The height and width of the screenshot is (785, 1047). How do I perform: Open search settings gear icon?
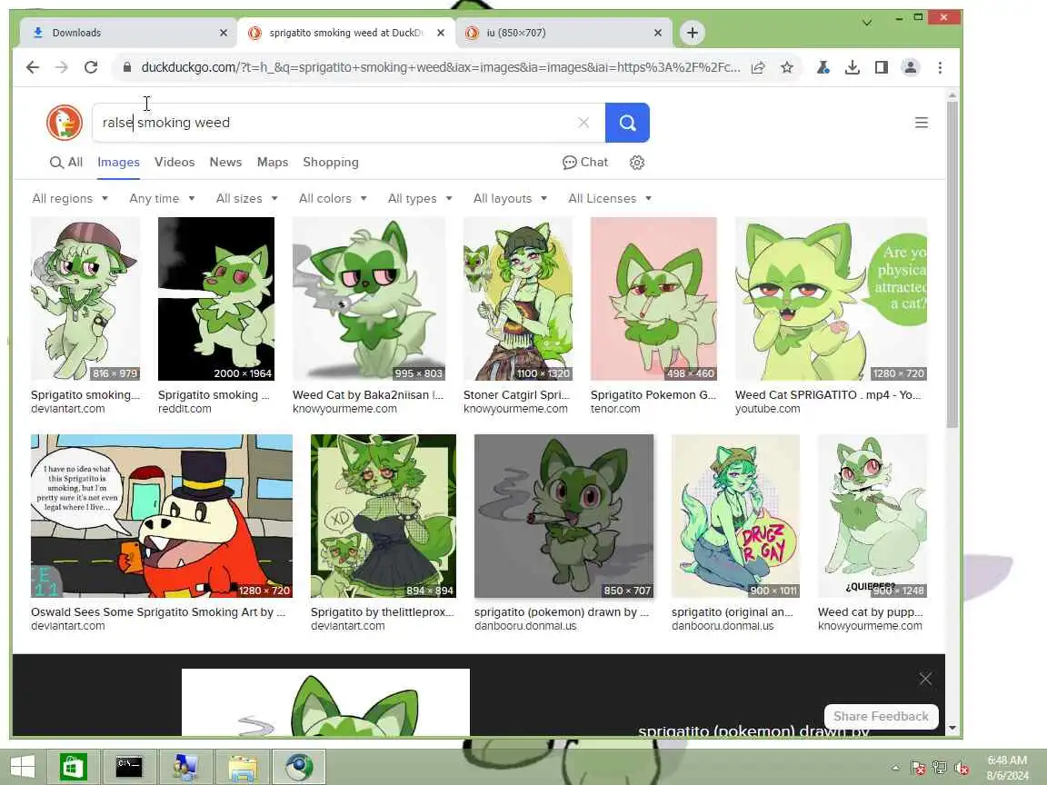click(637, 163)
